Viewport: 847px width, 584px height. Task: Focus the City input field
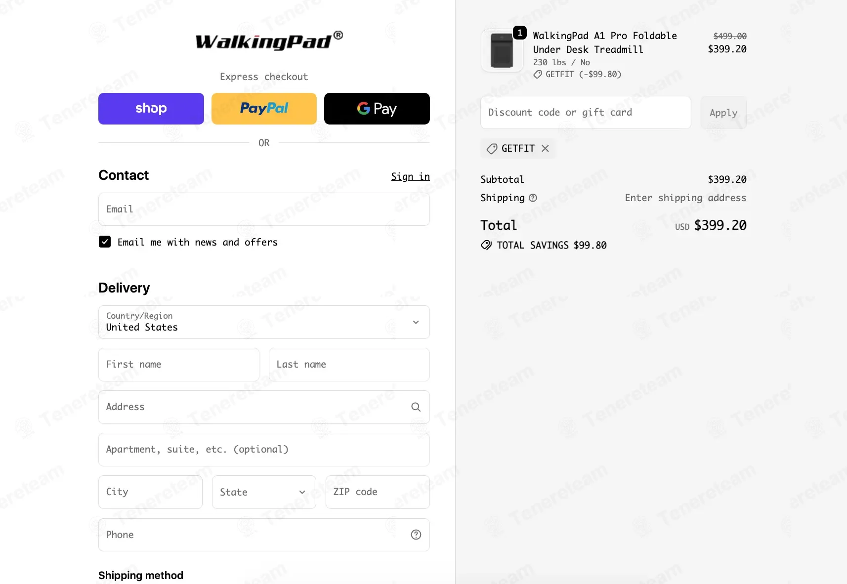[150, 492]
